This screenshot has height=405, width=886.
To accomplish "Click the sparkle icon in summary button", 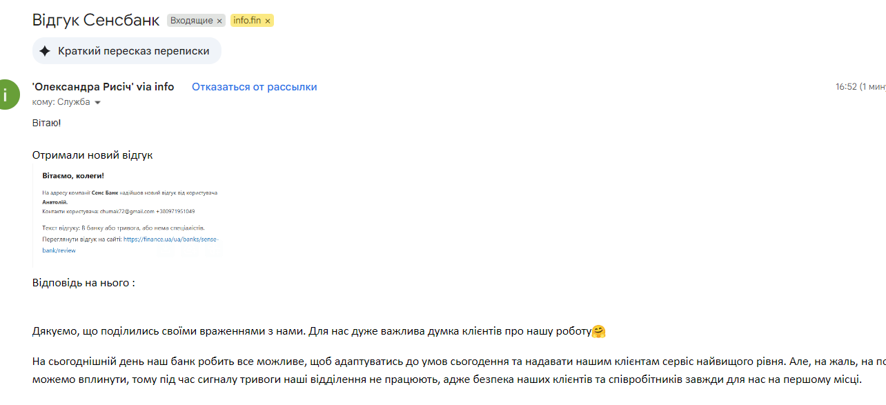I will click(x=45, y=51).
